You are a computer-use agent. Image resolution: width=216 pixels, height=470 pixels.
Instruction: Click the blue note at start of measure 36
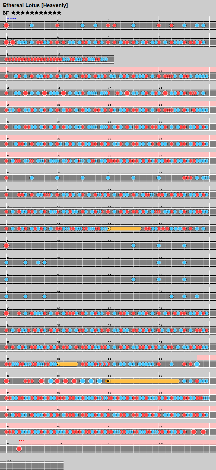pyautogui.click(x=57, y=178)
